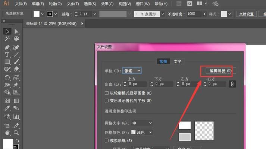Open the 单位 units dropdown
The height and width of the screenshot is (149, 266).
pyautogui.click(x=132, y=71)
